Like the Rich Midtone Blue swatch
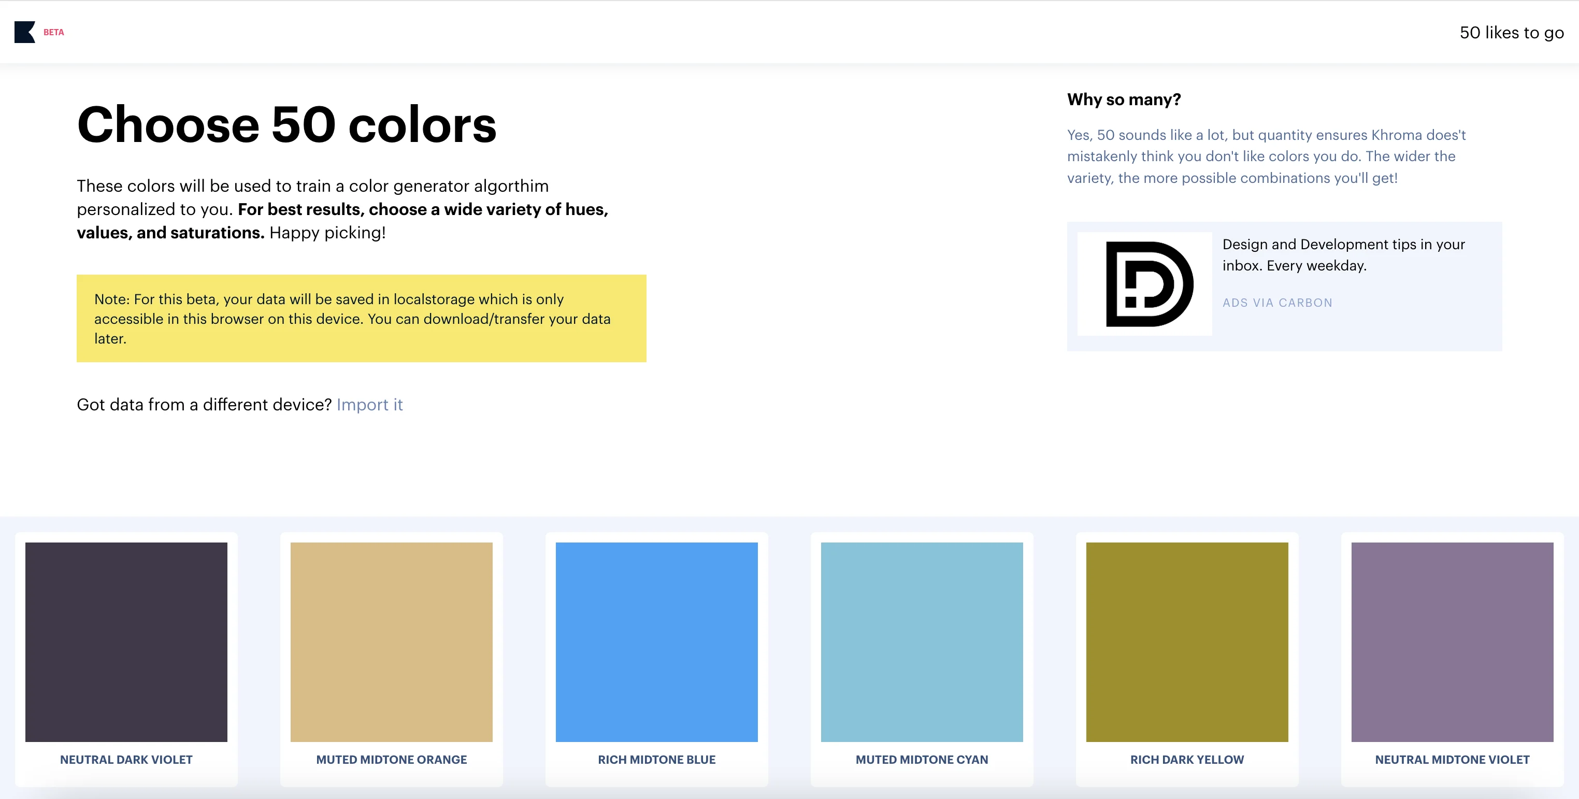 [x=656, y=641]
